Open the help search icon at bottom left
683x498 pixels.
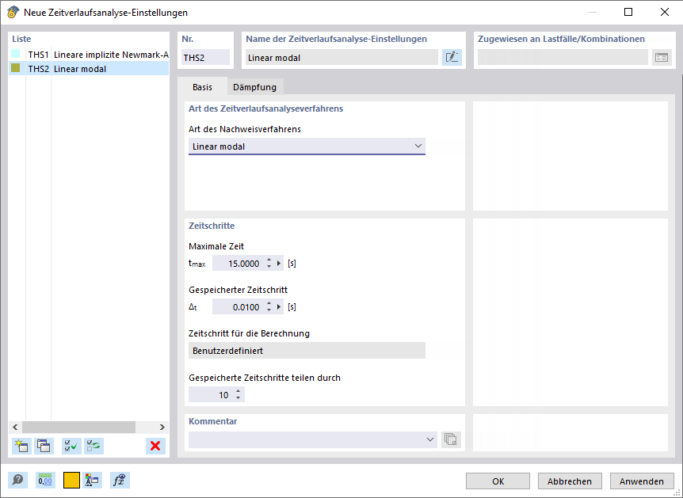18,480
